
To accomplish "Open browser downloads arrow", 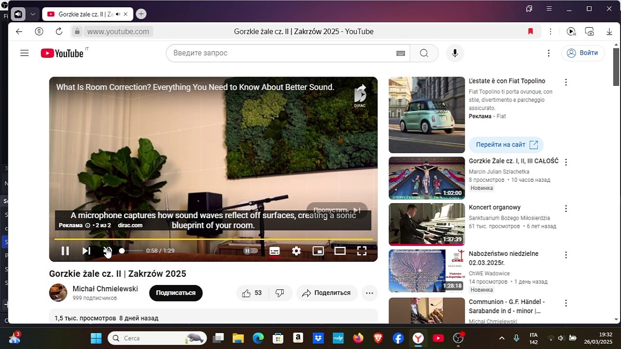I will (x=609, y=32).
